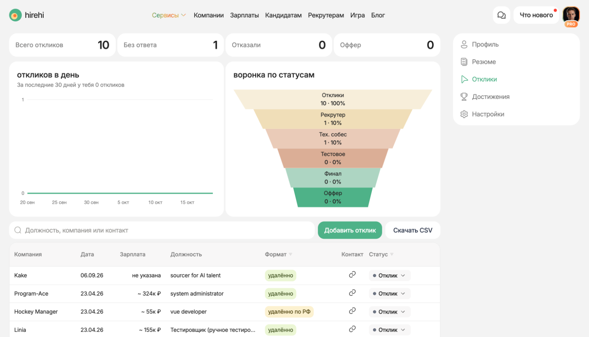
Task: Go to Компании in top navigation
Action: (209, 15)
